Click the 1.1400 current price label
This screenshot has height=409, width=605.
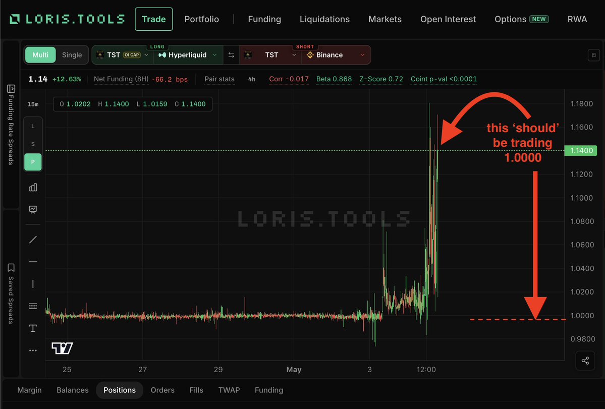580,150
